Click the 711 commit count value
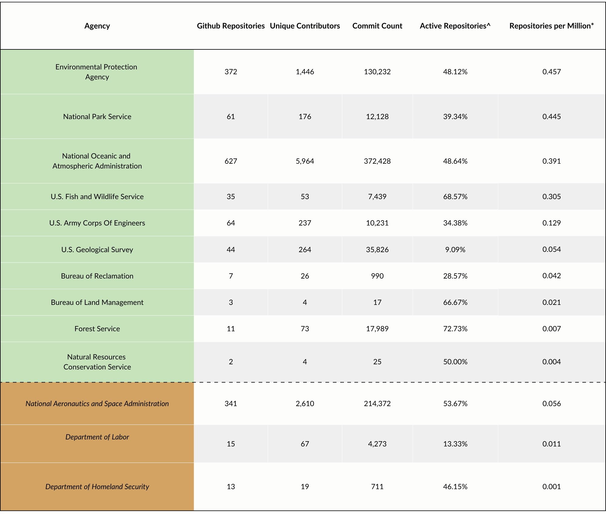 377,486
